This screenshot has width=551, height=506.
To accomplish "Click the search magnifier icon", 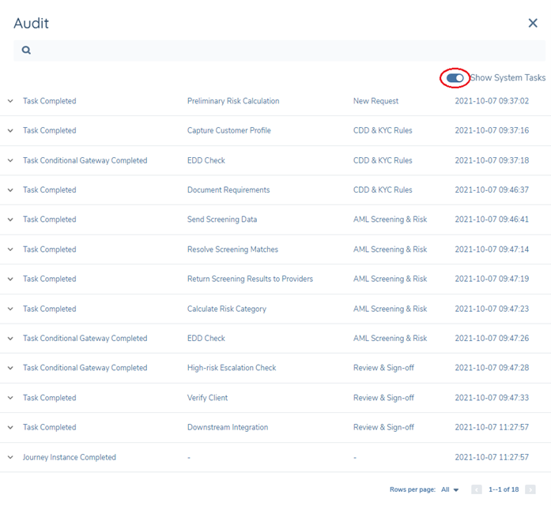I will (26, 51).
